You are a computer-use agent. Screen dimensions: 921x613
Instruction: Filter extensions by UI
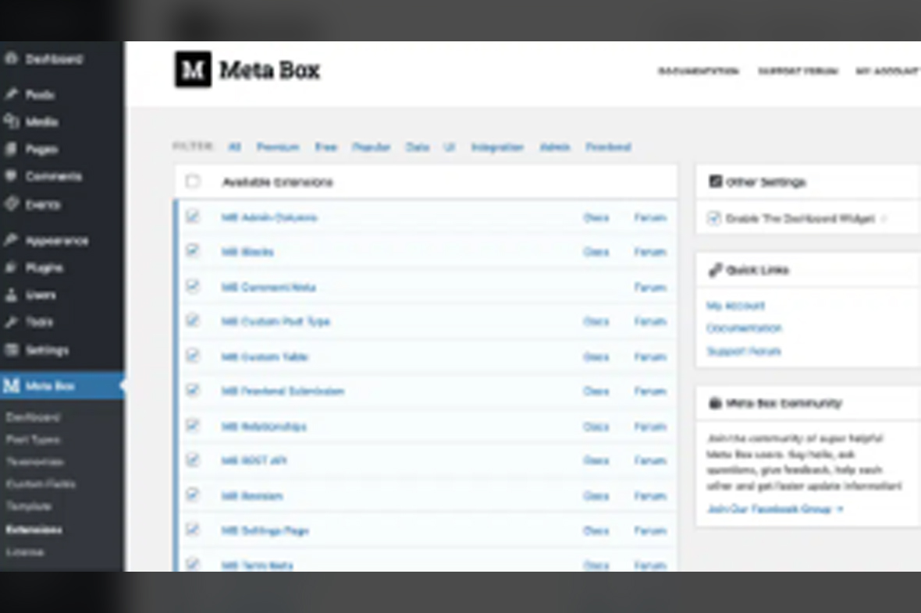[x=450, y=147]
